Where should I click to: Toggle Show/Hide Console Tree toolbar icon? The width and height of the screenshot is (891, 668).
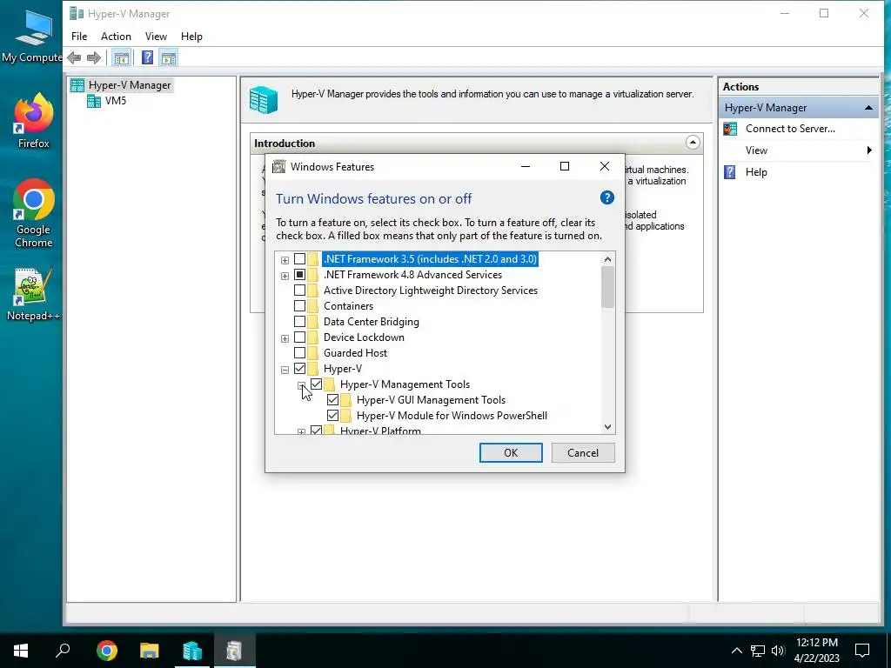click(x=121, y=57)
